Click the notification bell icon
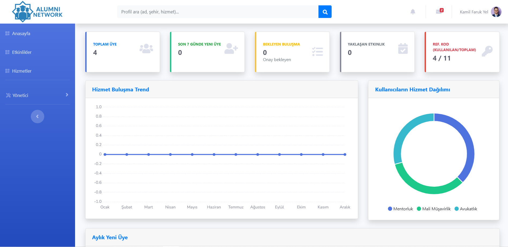Image resolution: width=508 pixels, height=247 pixels. tap(413, 12)
